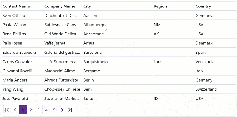Select the Giovanni Rovelli cell
This screenshot has height=117, width=237.
click(22, 71)
